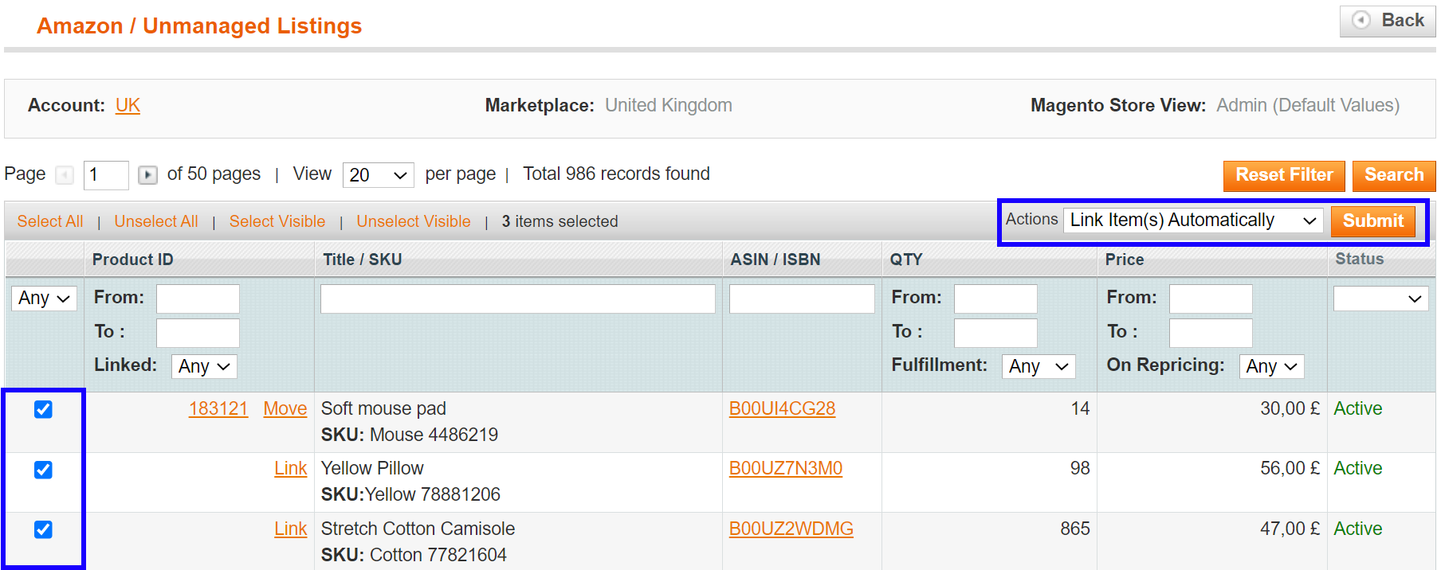
Task: Open the Status filter dropdown
Action: coord(1380,299)
